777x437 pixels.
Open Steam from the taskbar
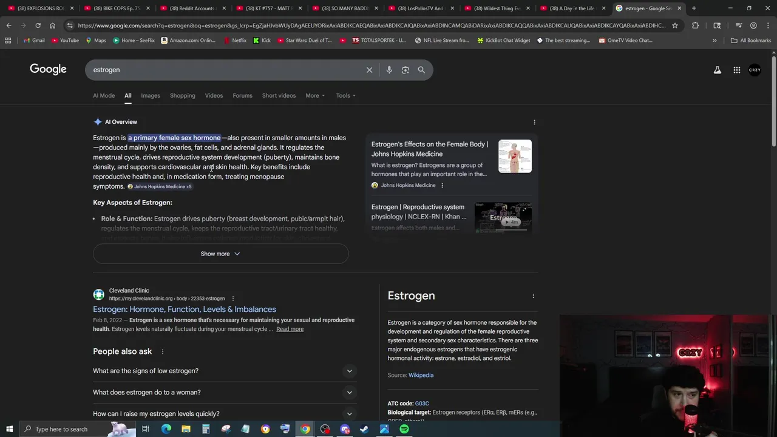(364, 429)
